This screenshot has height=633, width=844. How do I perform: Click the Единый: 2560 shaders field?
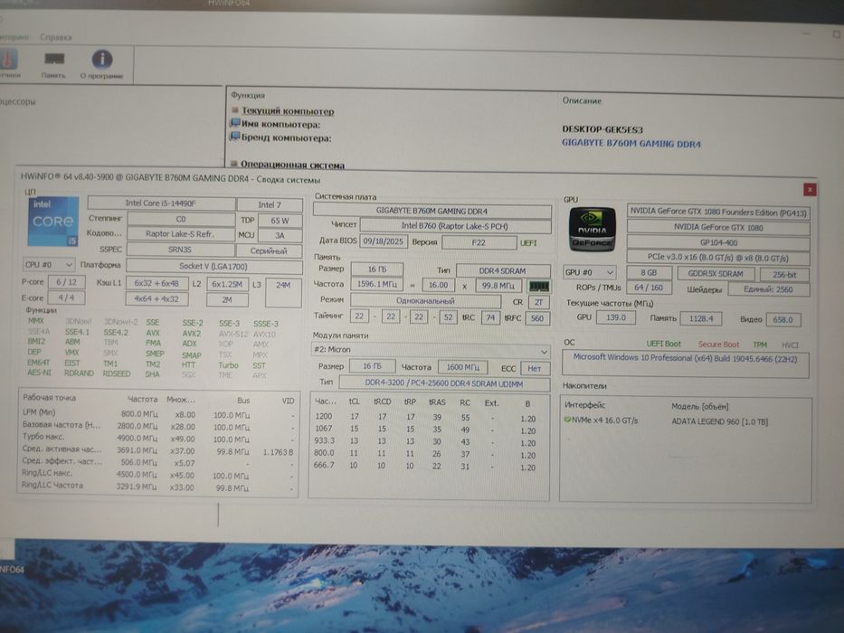769,289
